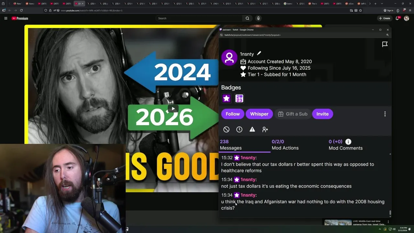Open the YouTube account avatar menu
The width and height of the screenshot is (414, 233).
pyautogui.click(x=407, y=18)
